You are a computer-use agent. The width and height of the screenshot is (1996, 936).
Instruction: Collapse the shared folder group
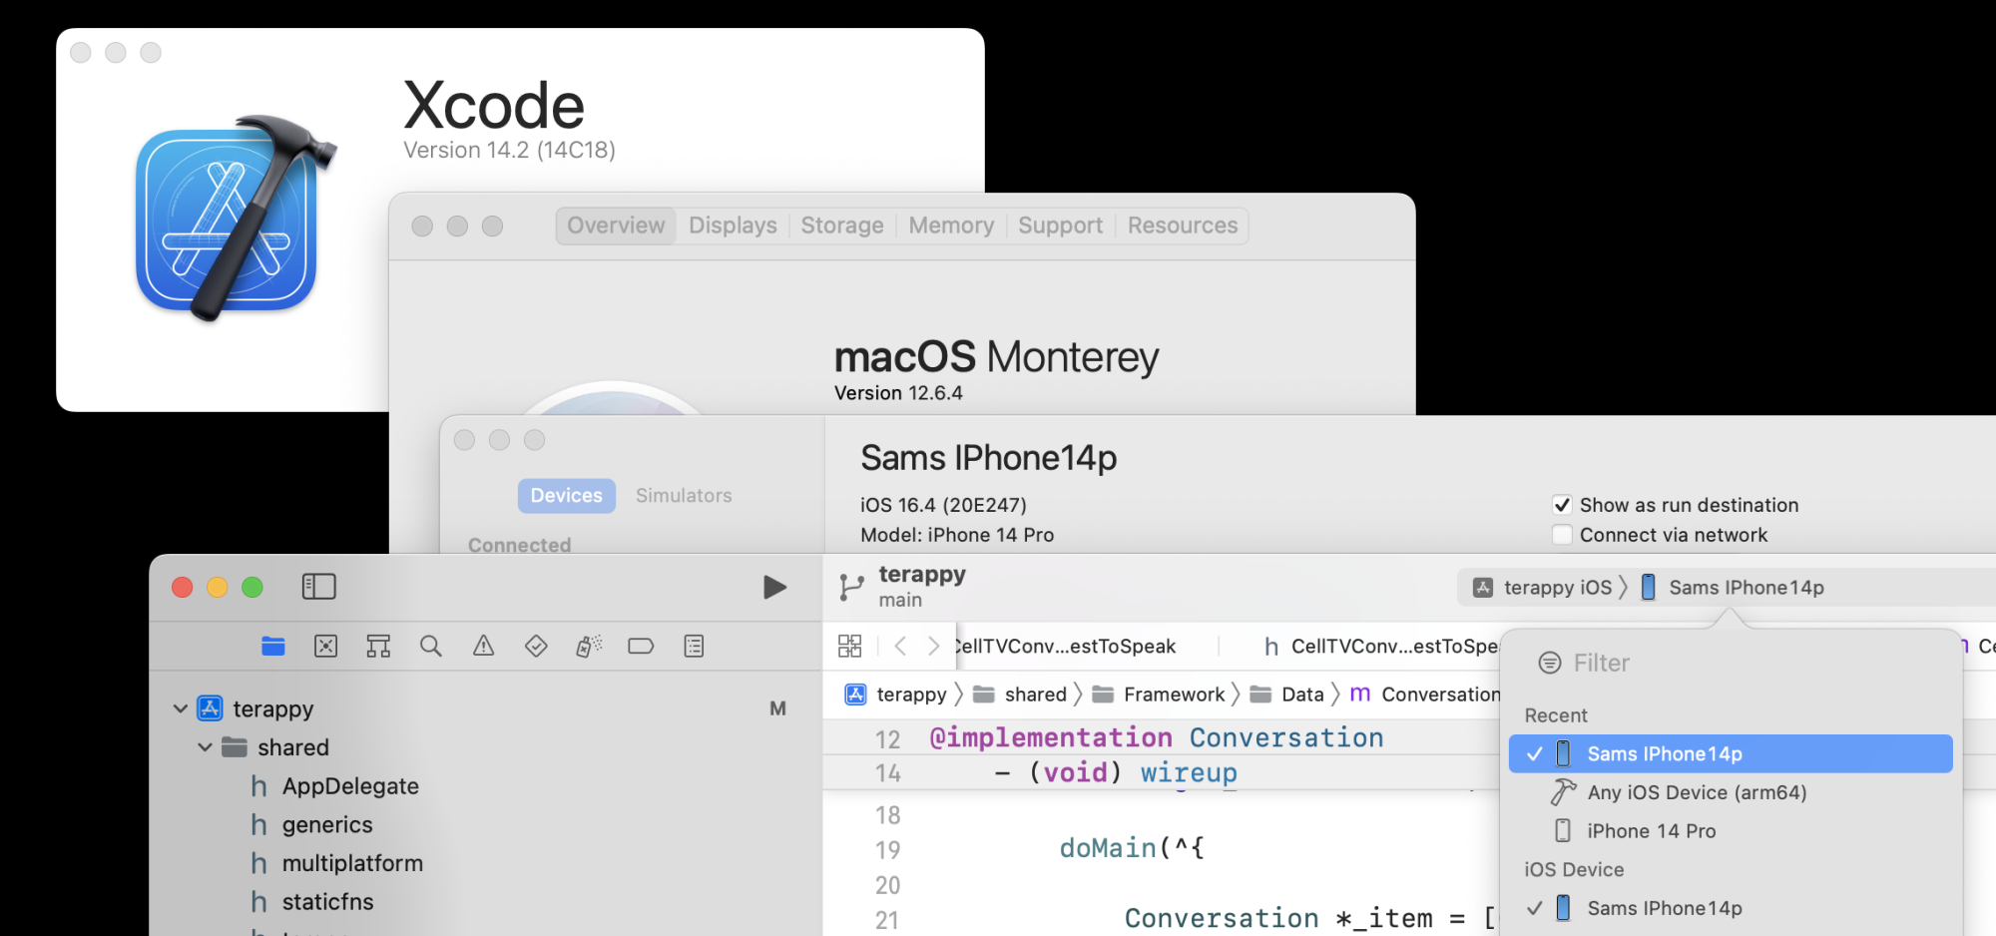click(205, 747)
